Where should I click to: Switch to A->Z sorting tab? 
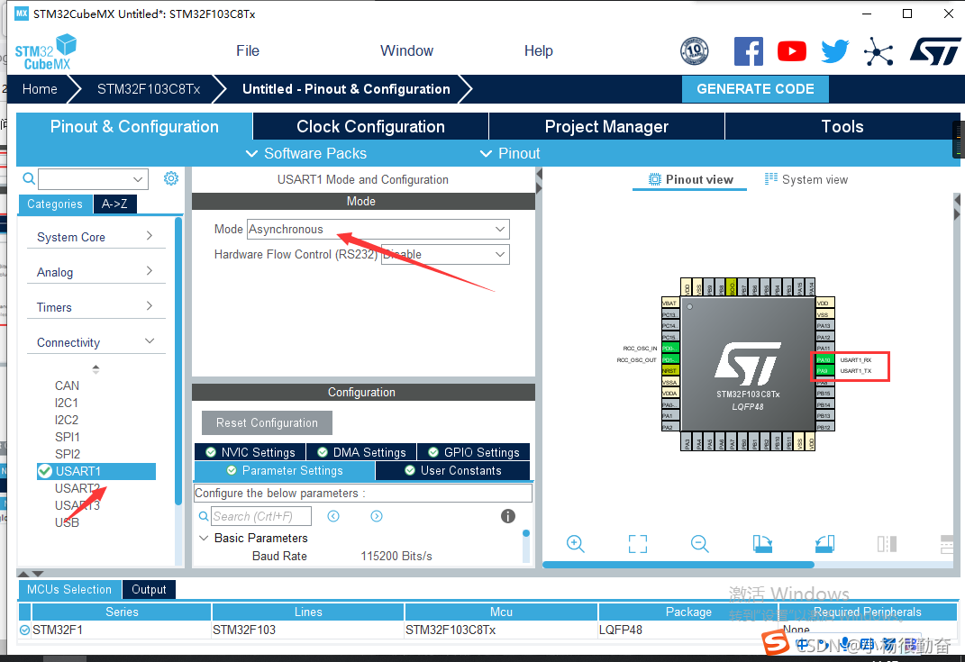(114, 204)
